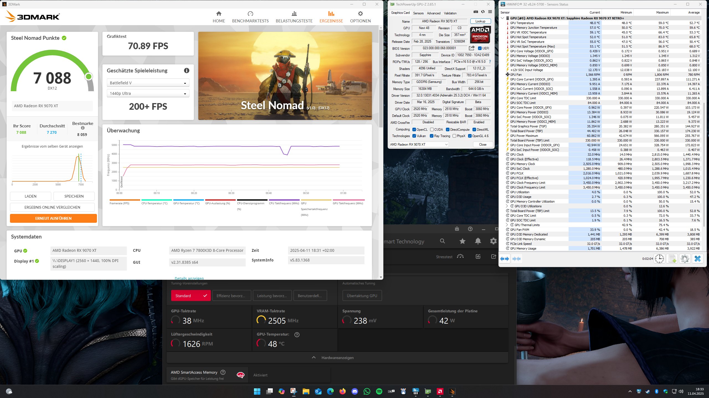Toggle the CUDA checkbox in GPU-Z
The width and height of the screenshot is (709, 398).
coord(432,130)
